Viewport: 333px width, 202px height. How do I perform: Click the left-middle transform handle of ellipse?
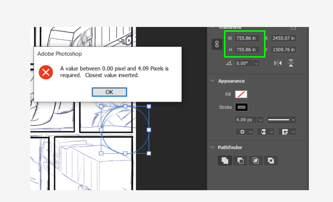pyautogui.click(x=101, y=130)
